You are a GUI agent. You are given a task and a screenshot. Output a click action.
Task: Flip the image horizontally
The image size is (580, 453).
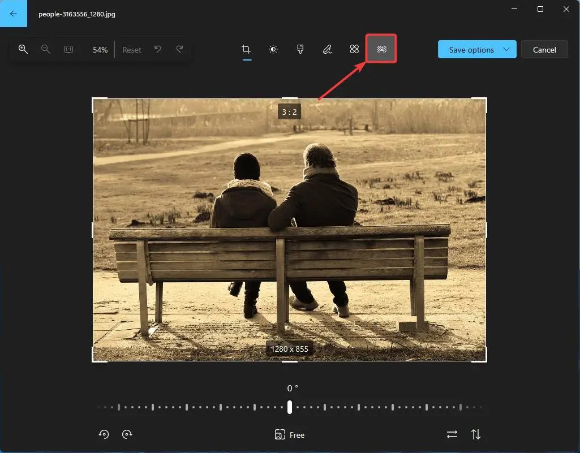pyautogui.click(x=452, y=434)
